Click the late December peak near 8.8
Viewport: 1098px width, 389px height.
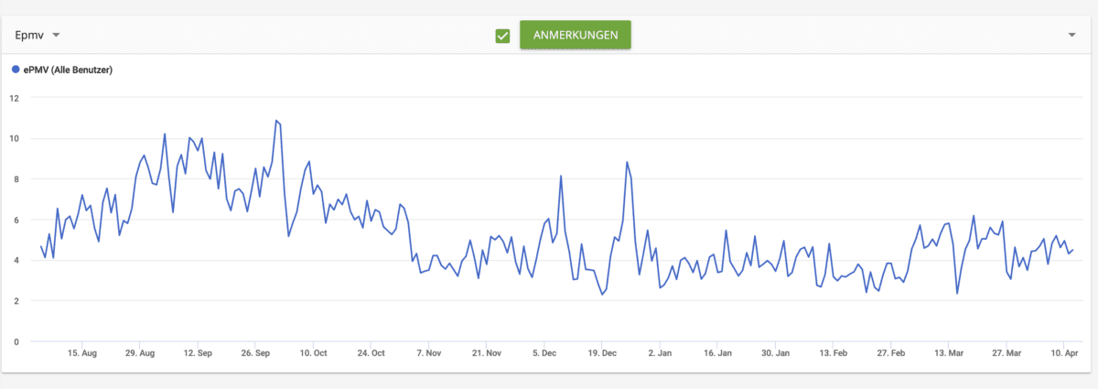pyautogui.click(x=627, y=162)
